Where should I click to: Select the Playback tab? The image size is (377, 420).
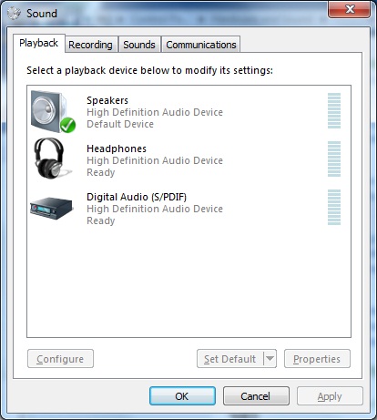coord(38,43)
